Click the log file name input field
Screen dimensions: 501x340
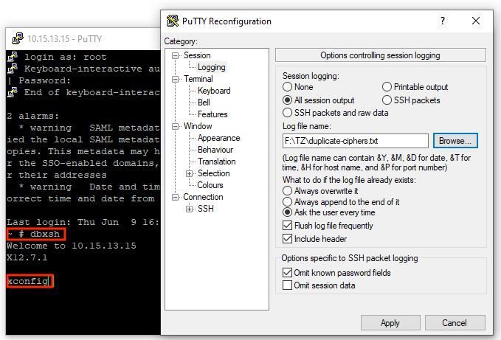point(355,141)
